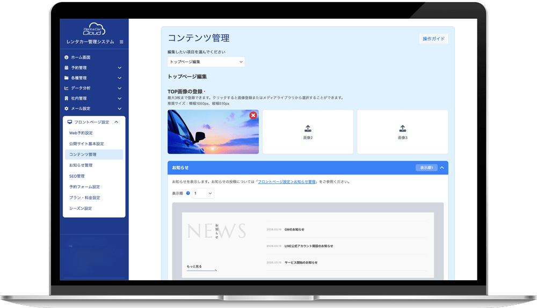Open プラン・料金設定 submenu item
This screenshot has height=308, width=537.
[x=85, y=198]
